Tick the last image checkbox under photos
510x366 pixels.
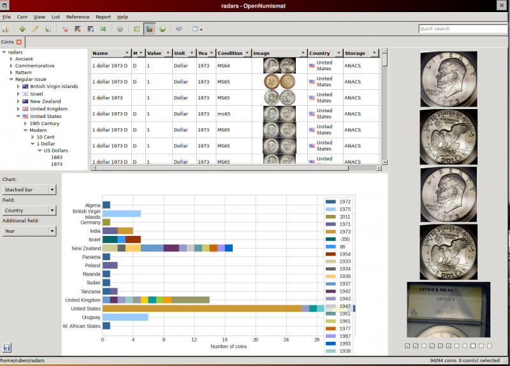[490, 346]
